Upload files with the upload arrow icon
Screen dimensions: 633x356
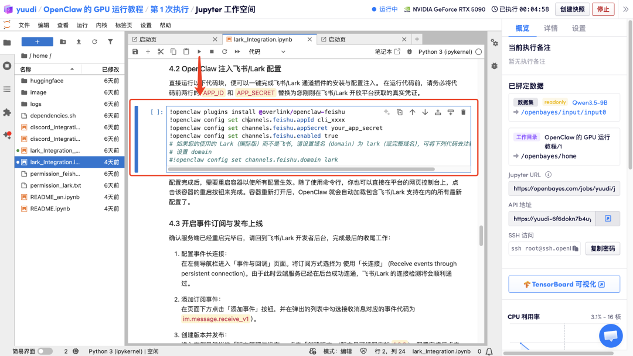pyautogui.click(x=79, y=42)
